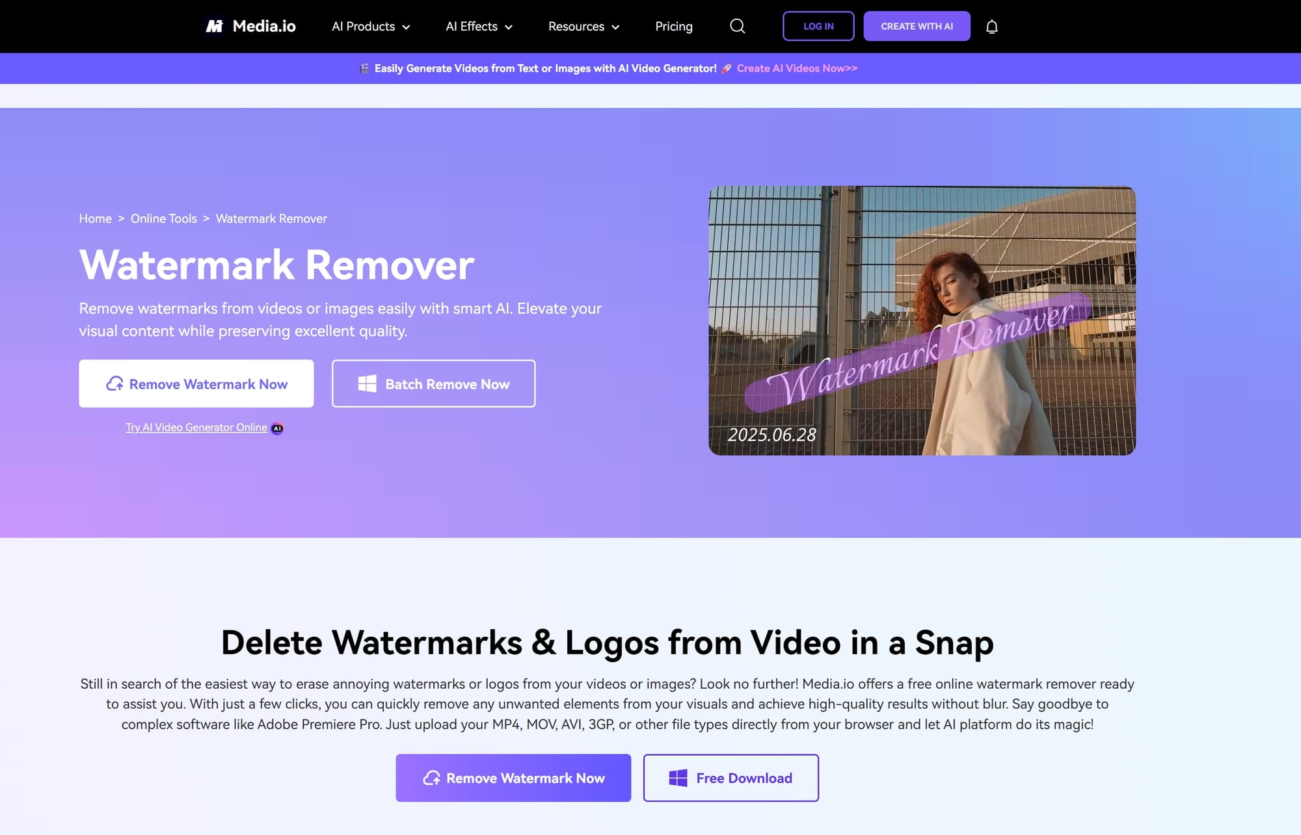The width and height of the screenshot is (1301, 835).
Task: Click the upload cloud icon on Remove Watermark Now
Action: coord(116,383)
